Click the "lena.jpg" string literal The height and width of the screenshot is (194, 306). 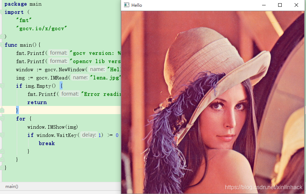[106, 78]
